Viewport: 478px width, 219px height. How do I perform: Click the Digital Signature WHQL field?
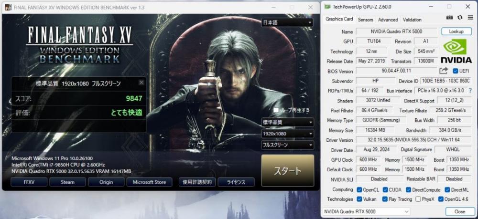tap(453, 150)
